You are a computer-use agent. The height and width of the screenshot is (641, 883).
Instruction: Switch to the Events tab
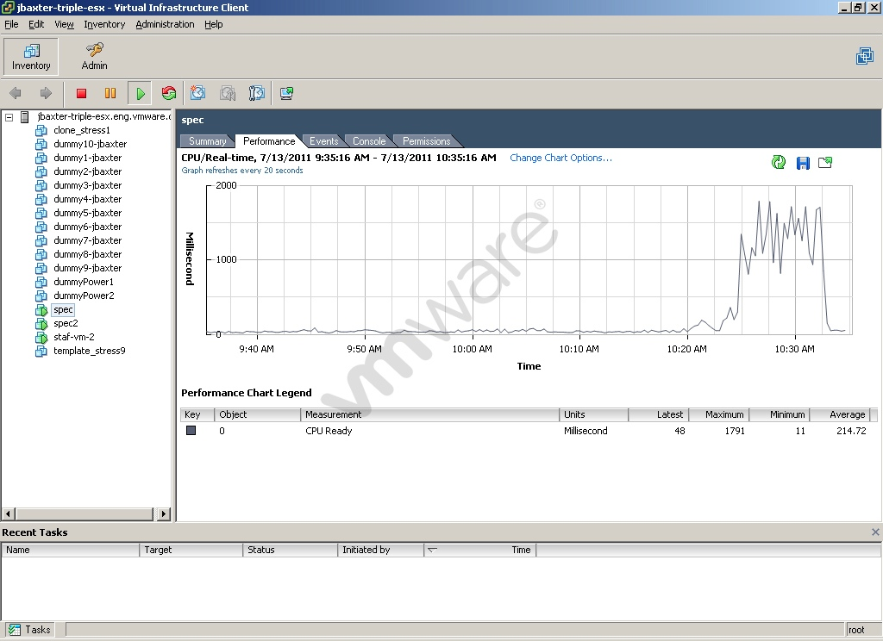(x=324, y=141)
